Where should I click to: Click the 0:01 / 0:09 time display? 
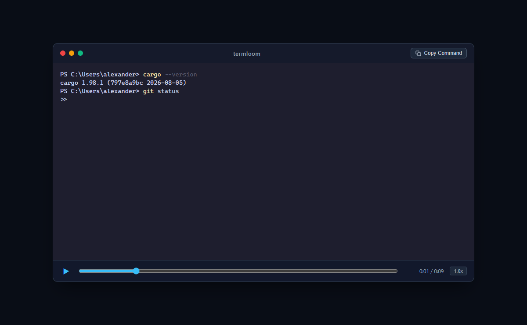[x=431, y=271]
